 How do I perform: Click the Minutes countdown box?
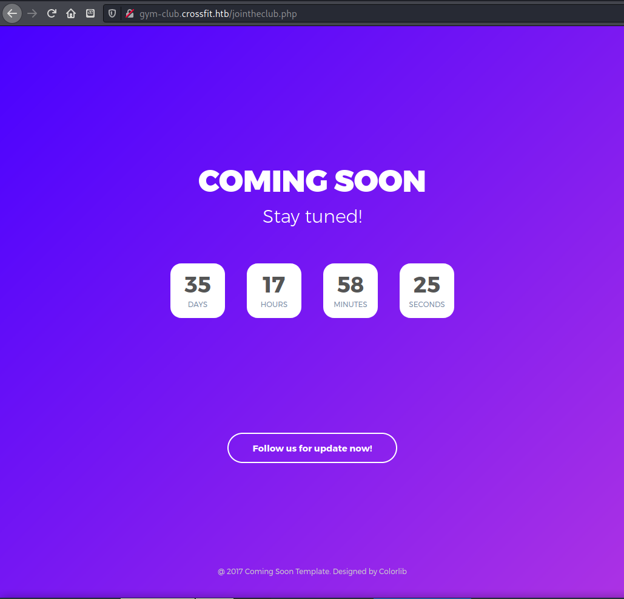(x=351, y=291)
